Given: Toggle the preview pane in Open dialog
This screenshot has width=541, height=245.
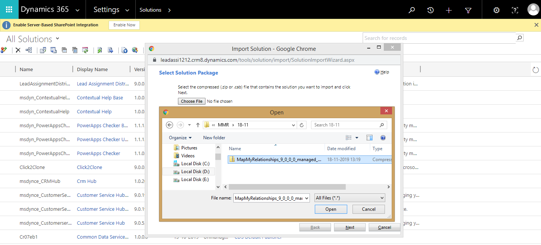Looking at the screenshot, I should (369, 138).
